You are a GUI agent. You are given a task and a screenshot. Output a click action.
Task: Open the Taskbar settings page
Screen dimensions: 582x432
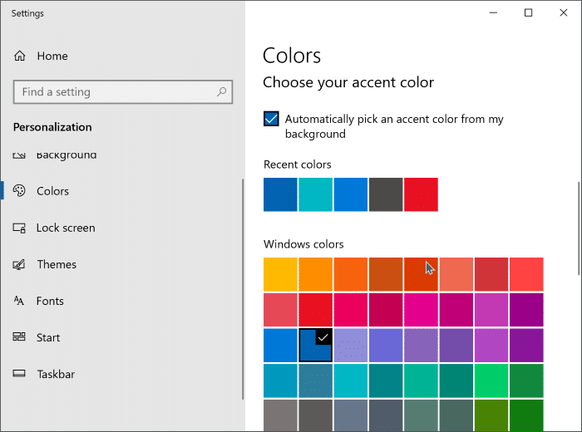click(x=56, y=374)
